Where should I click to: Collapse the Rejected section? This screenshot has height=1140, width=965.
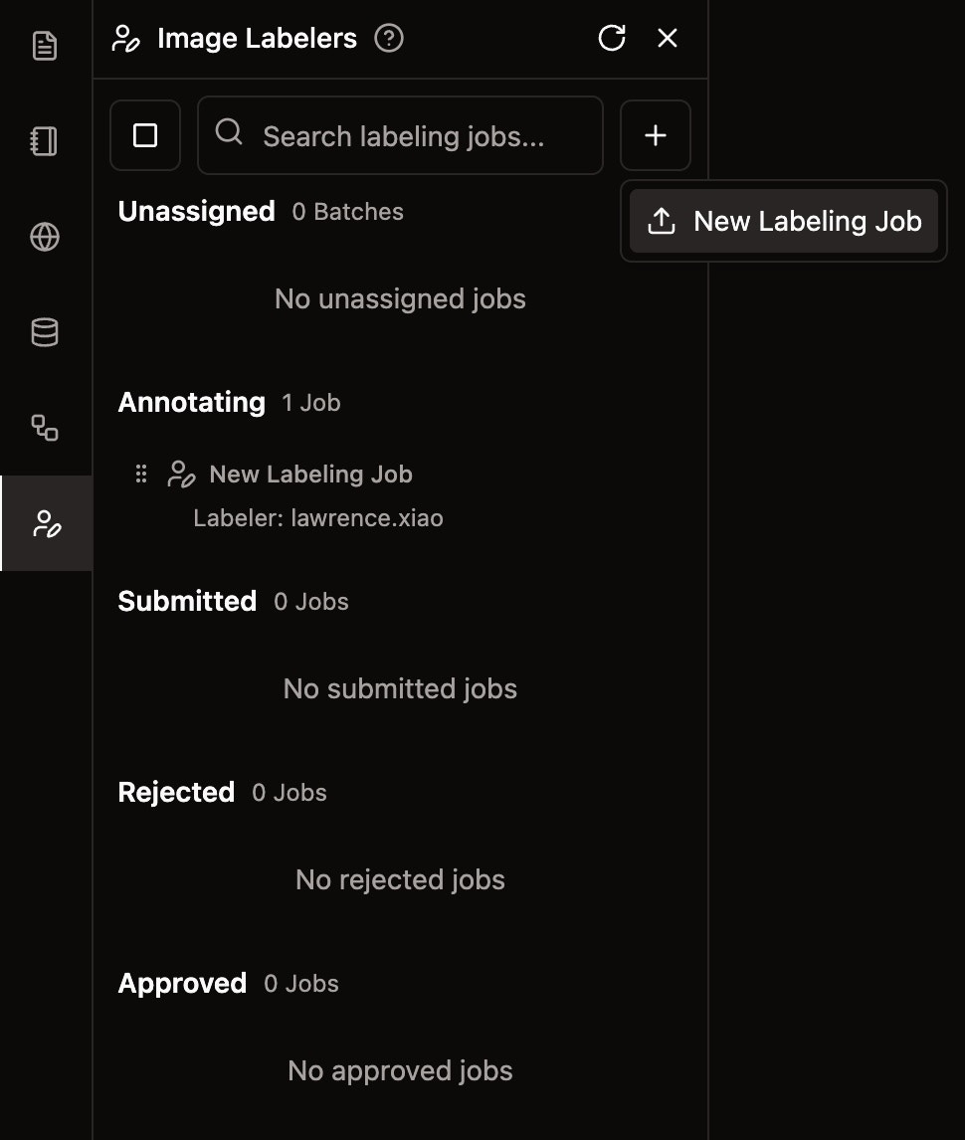[176, 792]
